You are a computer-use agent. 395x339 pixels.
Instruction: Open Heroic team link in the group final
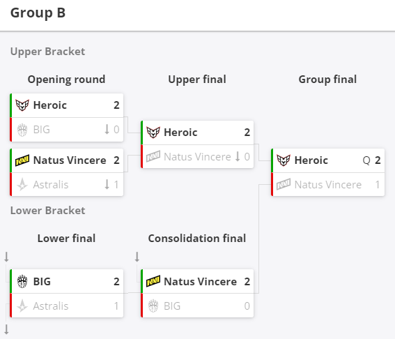[311, 160]
